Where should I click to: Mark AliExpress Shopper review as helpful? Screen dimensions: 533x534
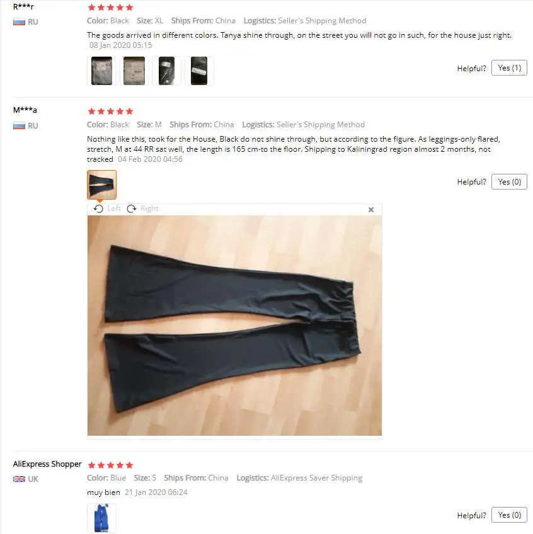tap(509, 515)
